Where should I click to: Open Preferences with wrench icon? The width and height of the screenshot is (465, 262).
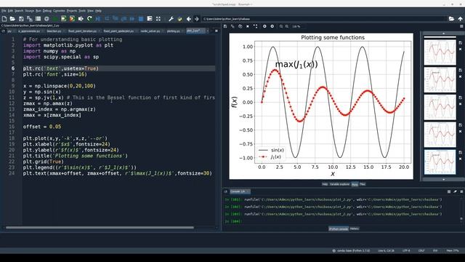tap(171, 19)
